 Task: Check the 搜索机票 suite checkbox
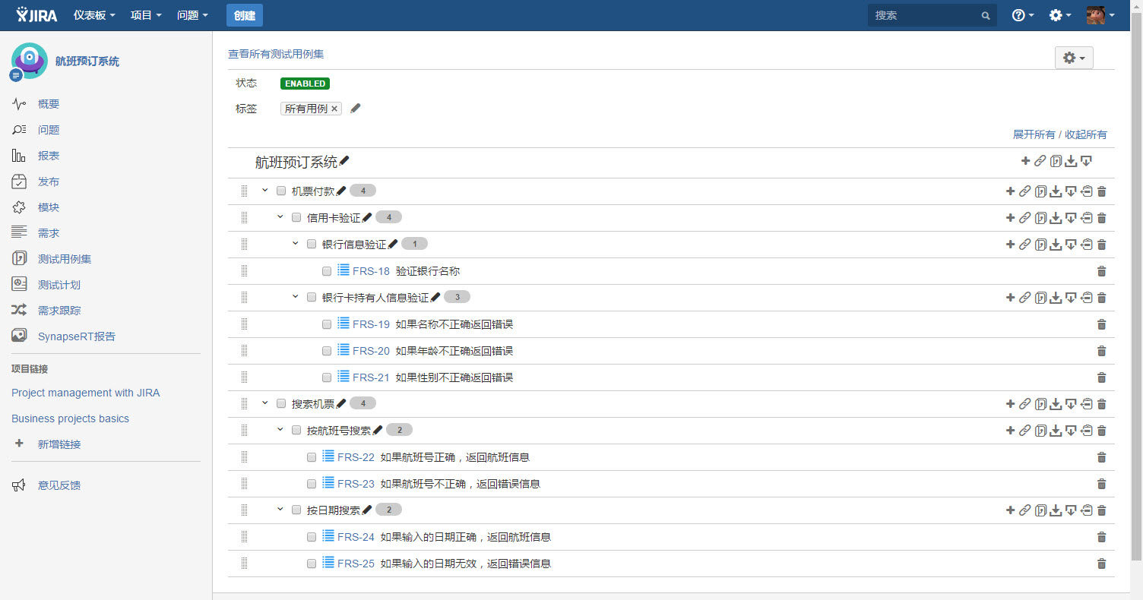[x=281, y=403]
